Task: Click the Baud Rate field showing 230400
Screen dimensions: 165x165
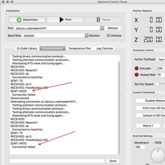Action: tap(54, 36)
